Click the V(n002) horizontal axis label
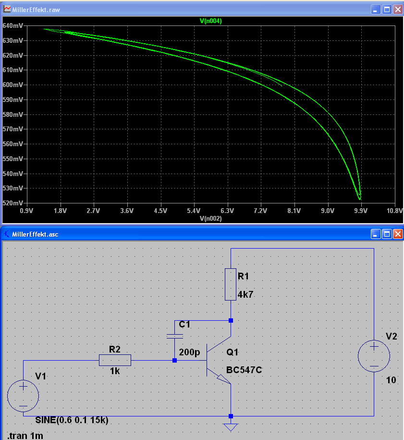Viewport: 404px width, 440px height. [x=210, y=219]
